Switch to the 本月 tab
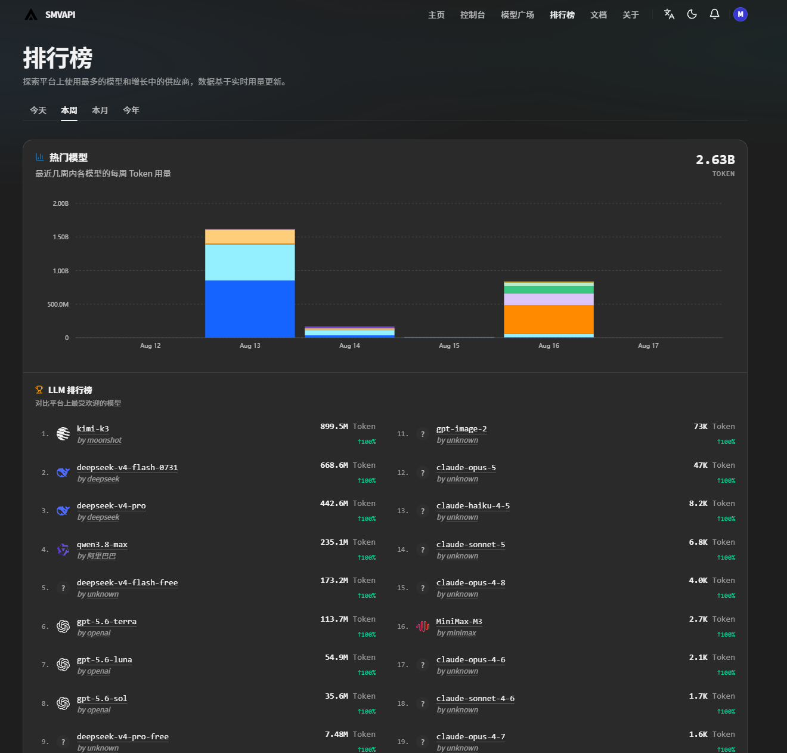 point(100,110)
